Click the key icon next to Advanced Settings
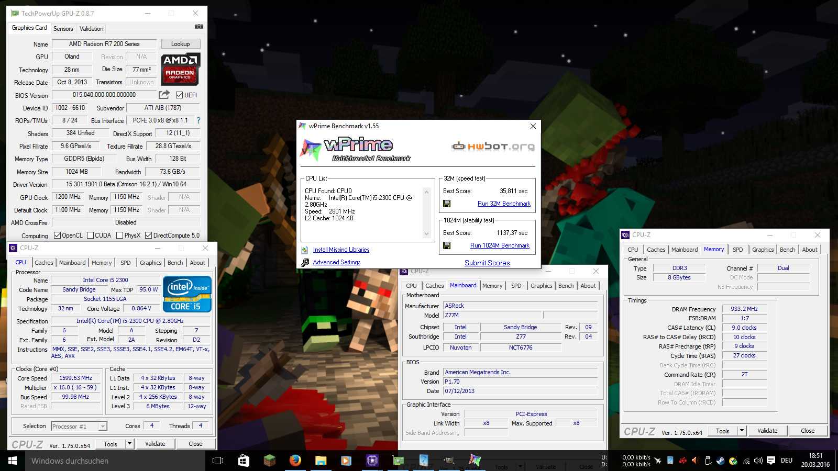Viewport: 838px width, 471px height. tap(305, 262)
